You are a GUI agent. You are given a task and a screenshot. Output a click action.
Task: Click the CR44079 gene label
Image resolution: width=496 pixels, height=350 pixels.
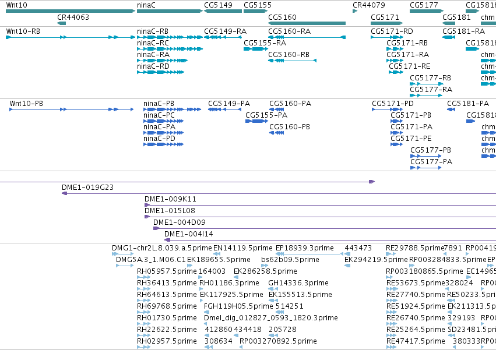click(x=369, y=5)
